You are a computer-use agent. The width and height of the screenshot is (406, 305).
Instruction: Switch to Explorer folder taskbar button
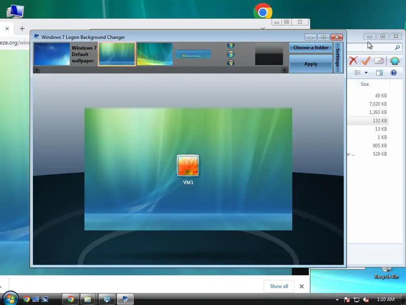[88, 299]
